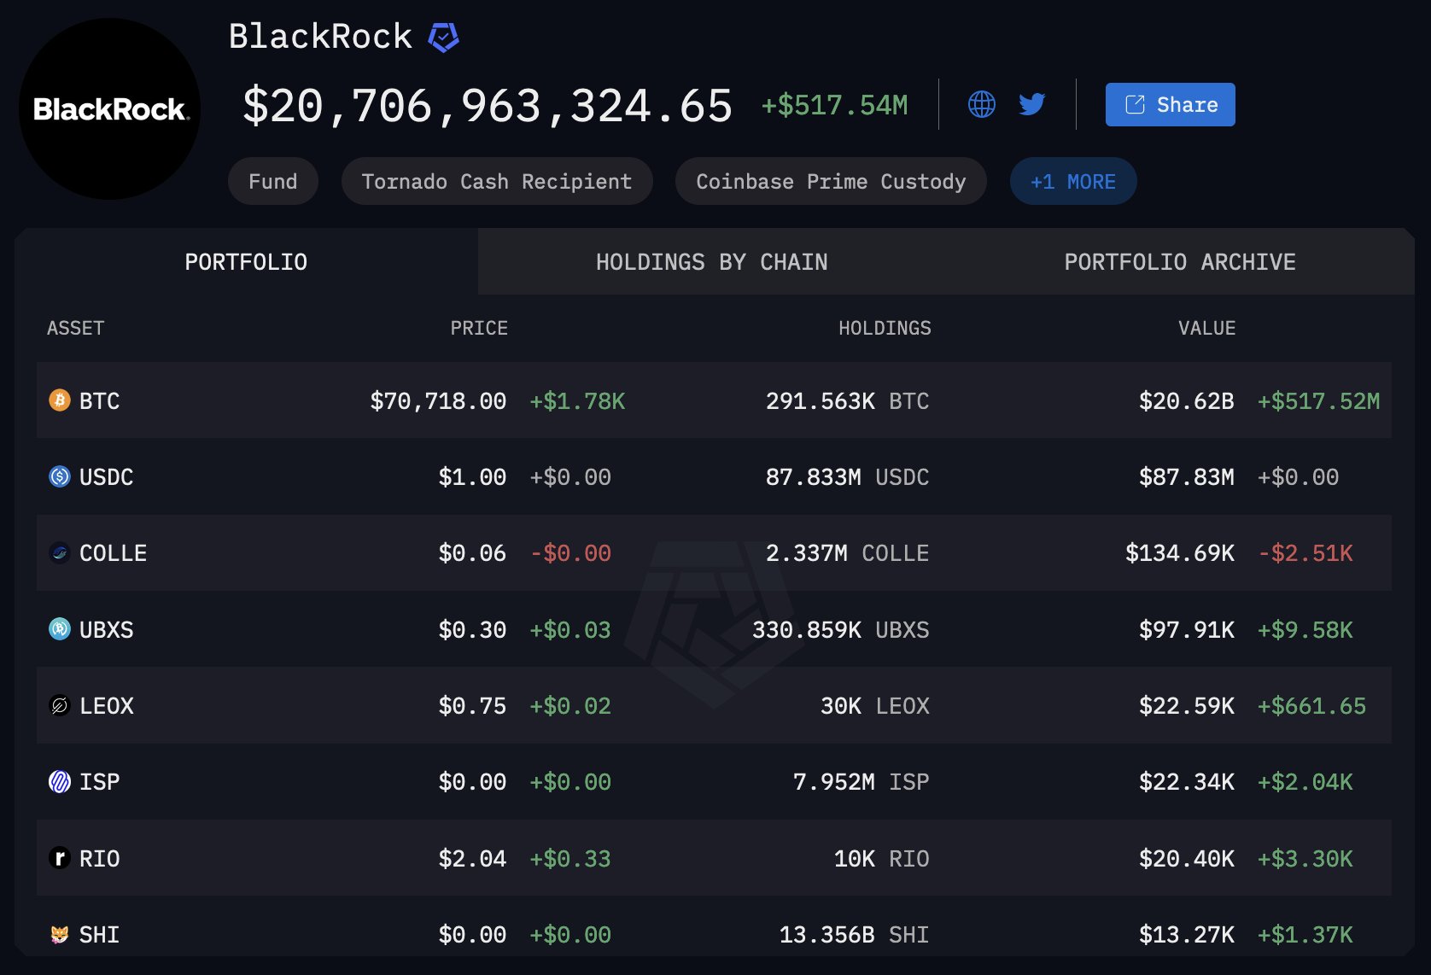Click the BlackRock entity name heading

coord(320,37)
